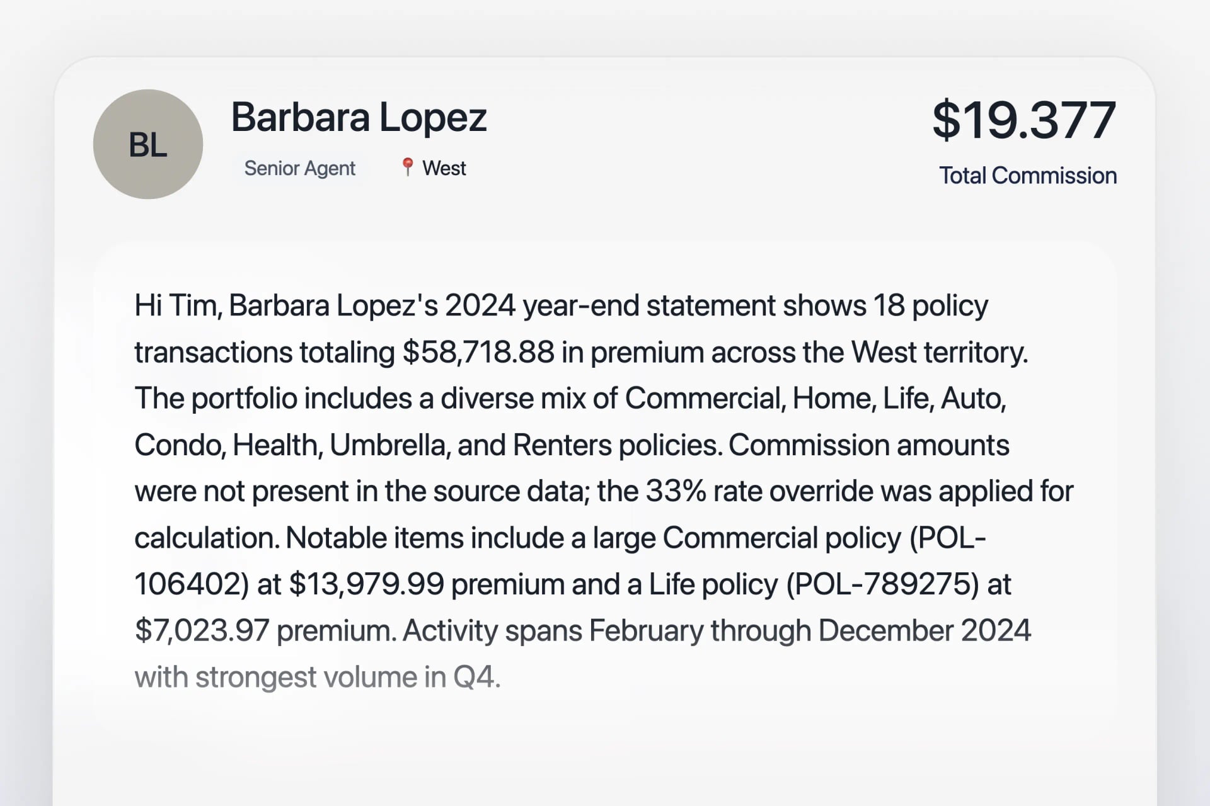This screenshot has height=806, width=1210.
Task: Click the $13,979.99 premium amount
Action: point(366,584)
